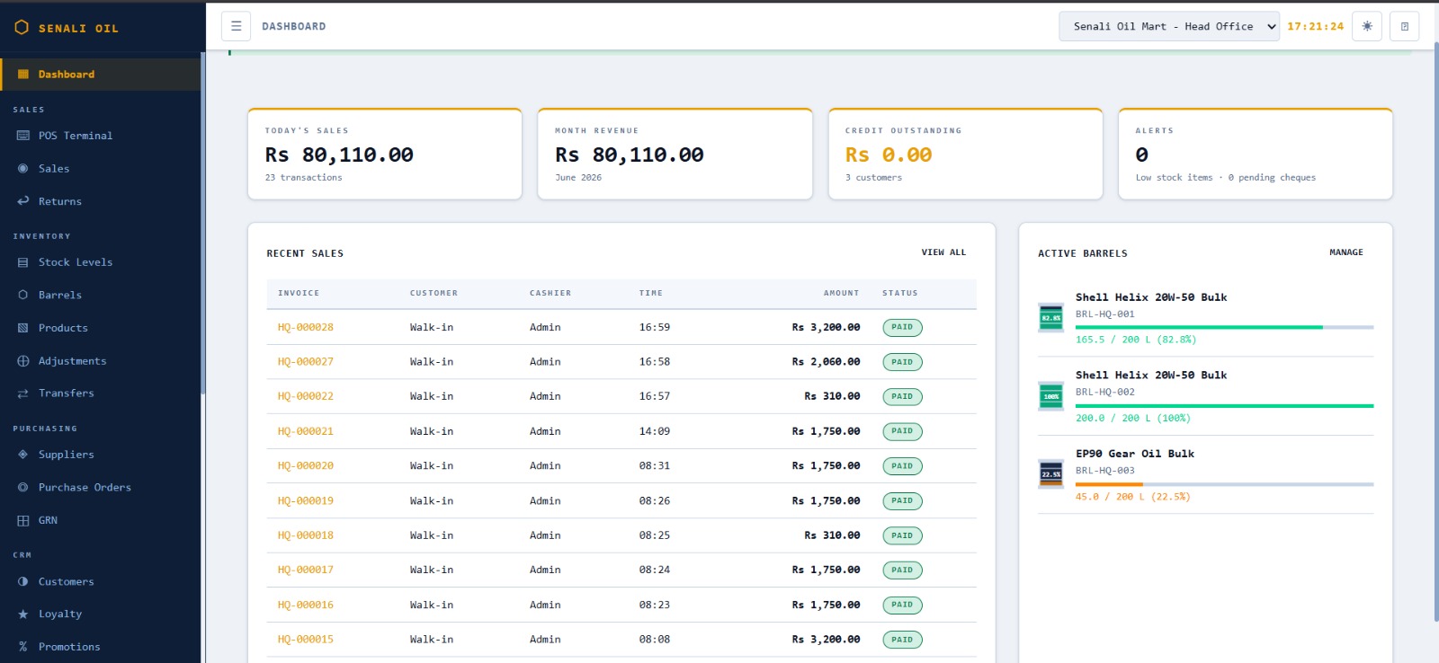Click the Returns arrow icon

click(23, 201)
